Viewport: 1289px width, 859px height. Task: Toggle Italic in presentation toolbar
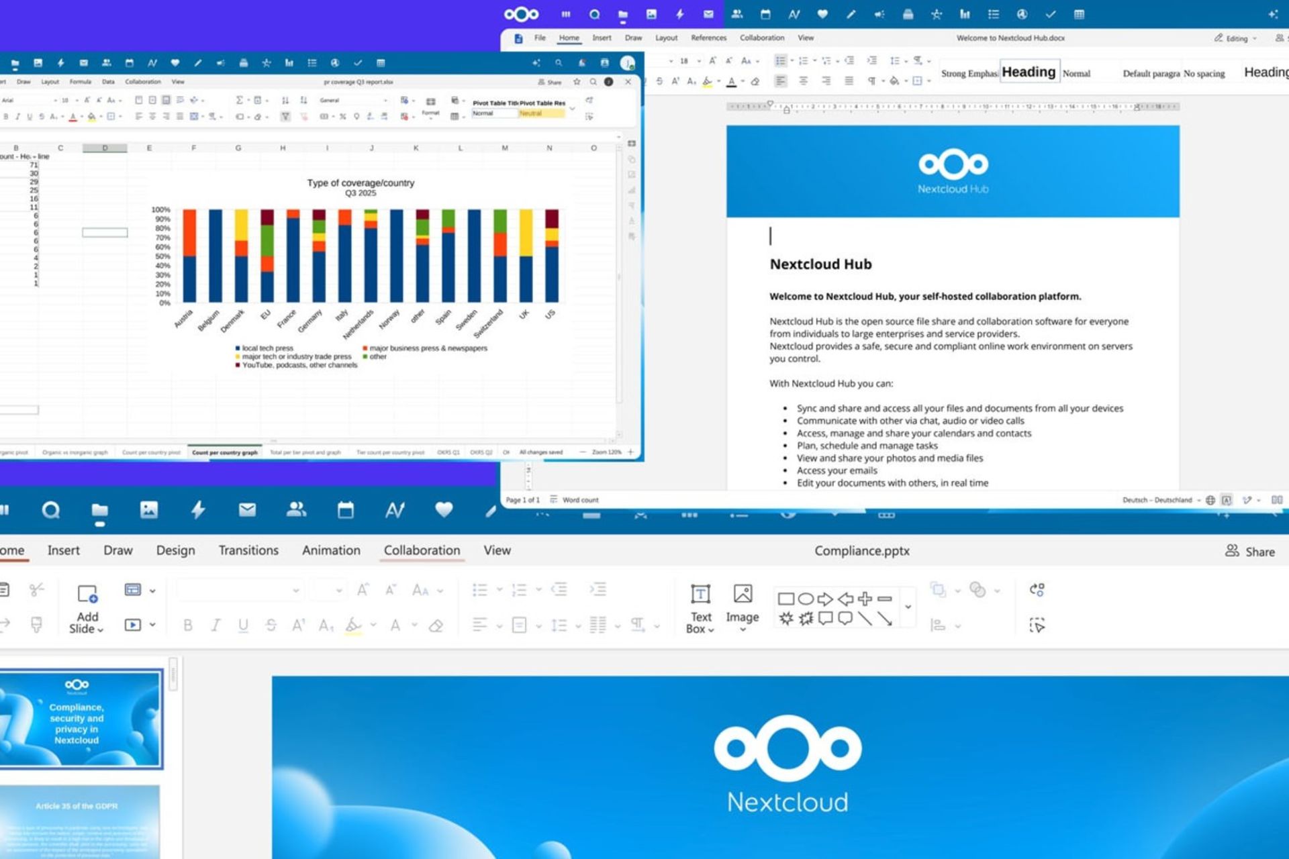pos(216,625)
